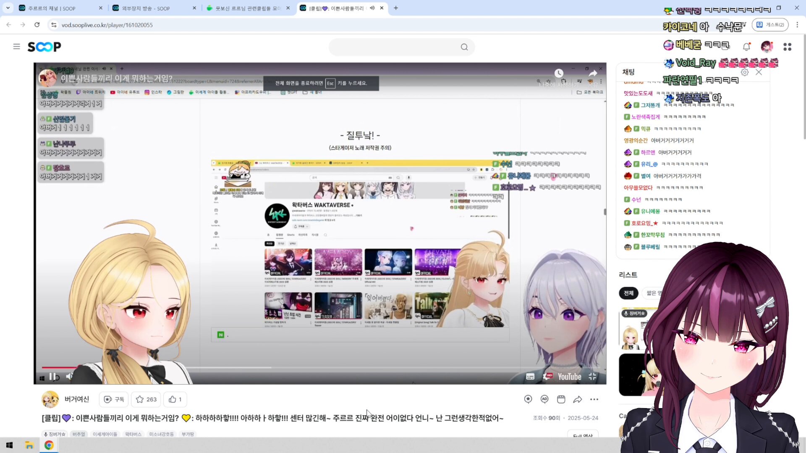Open the SOOP hamburger menu
Image resolution: width=806 pixels, height=453 pixels.
pos(16,47)
